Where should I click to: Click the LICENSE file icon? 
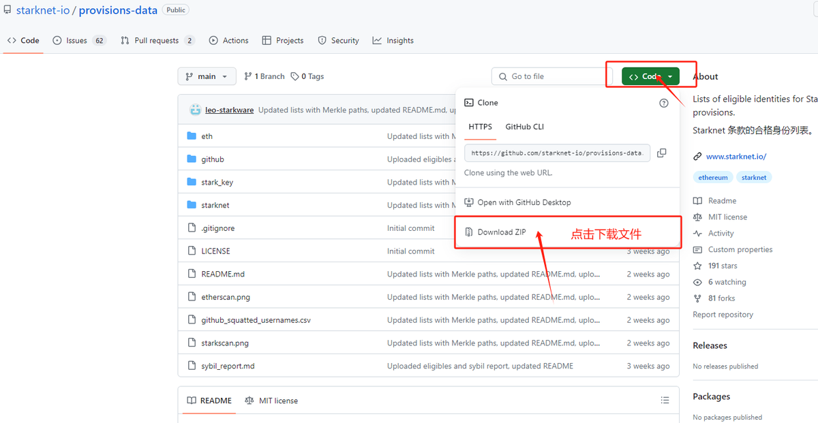coord(192,251)
